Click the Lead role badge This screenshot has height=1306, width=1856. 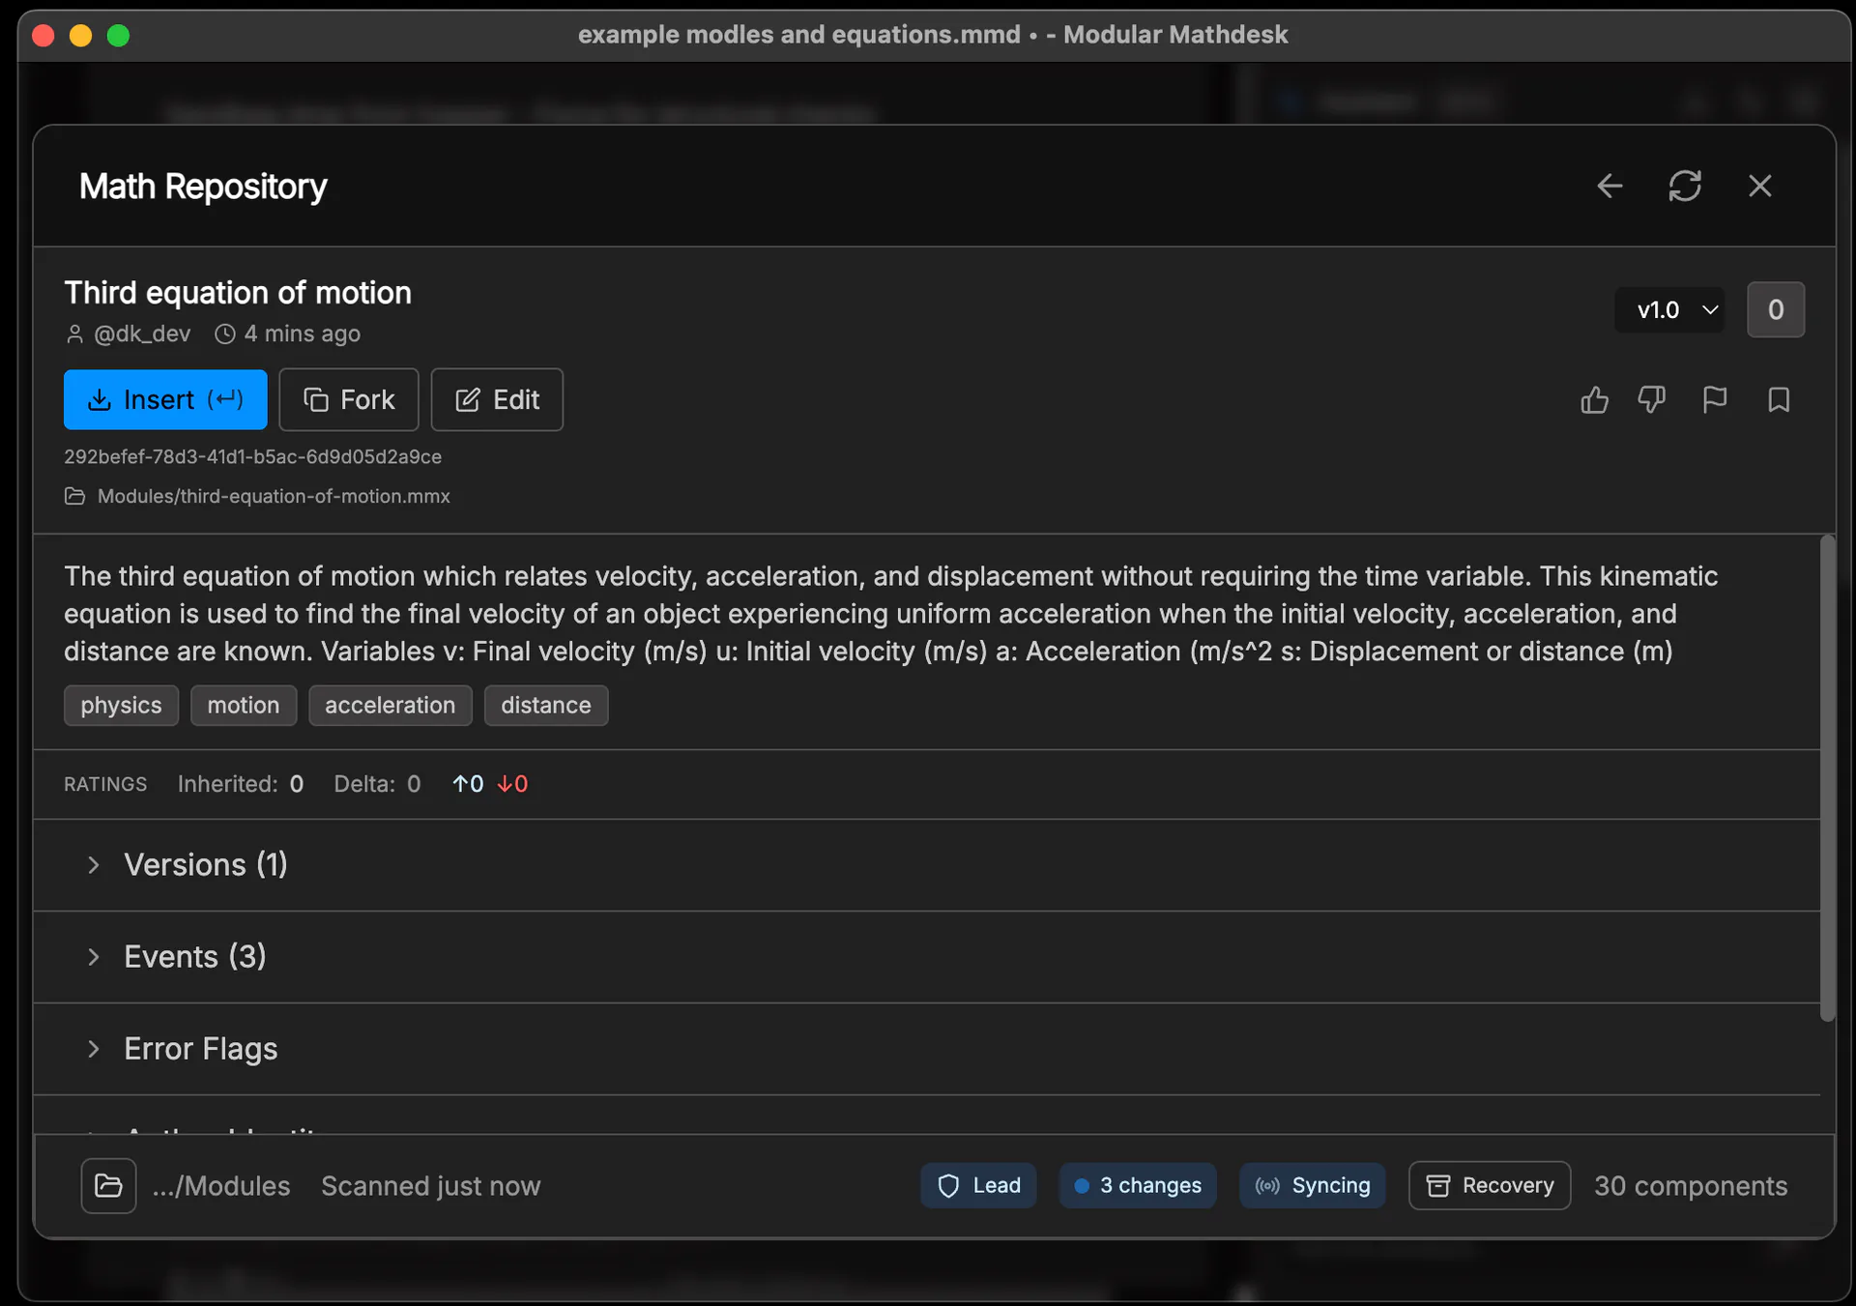(978, 1186)
